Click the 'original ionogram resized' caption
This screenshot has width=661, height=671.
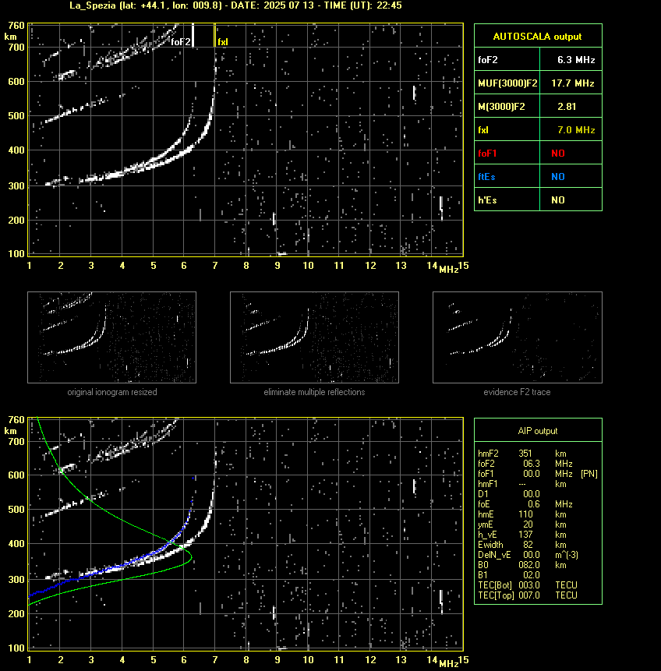[x=112, y=392]
